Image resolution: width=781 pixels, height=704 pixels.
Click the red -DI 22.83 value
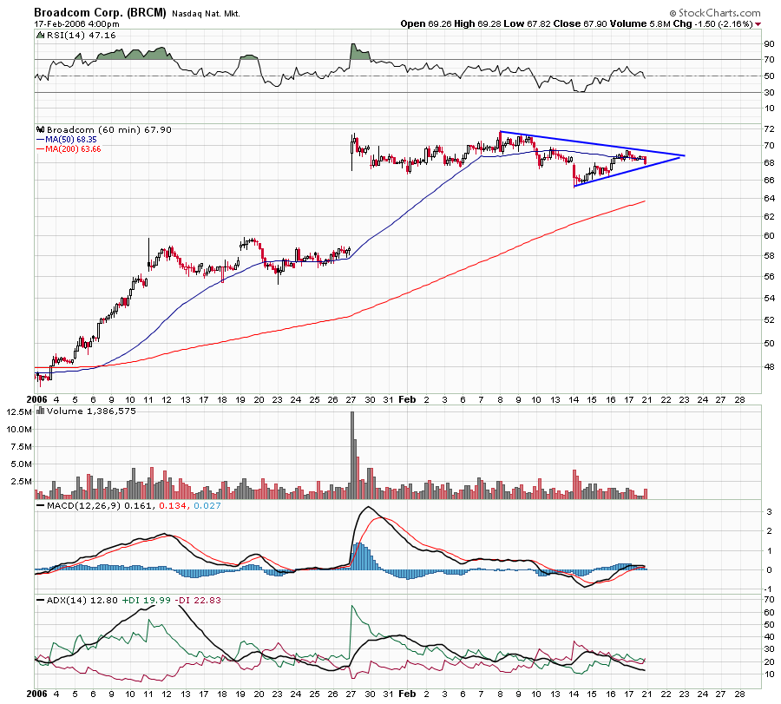(x=197, y=601)
